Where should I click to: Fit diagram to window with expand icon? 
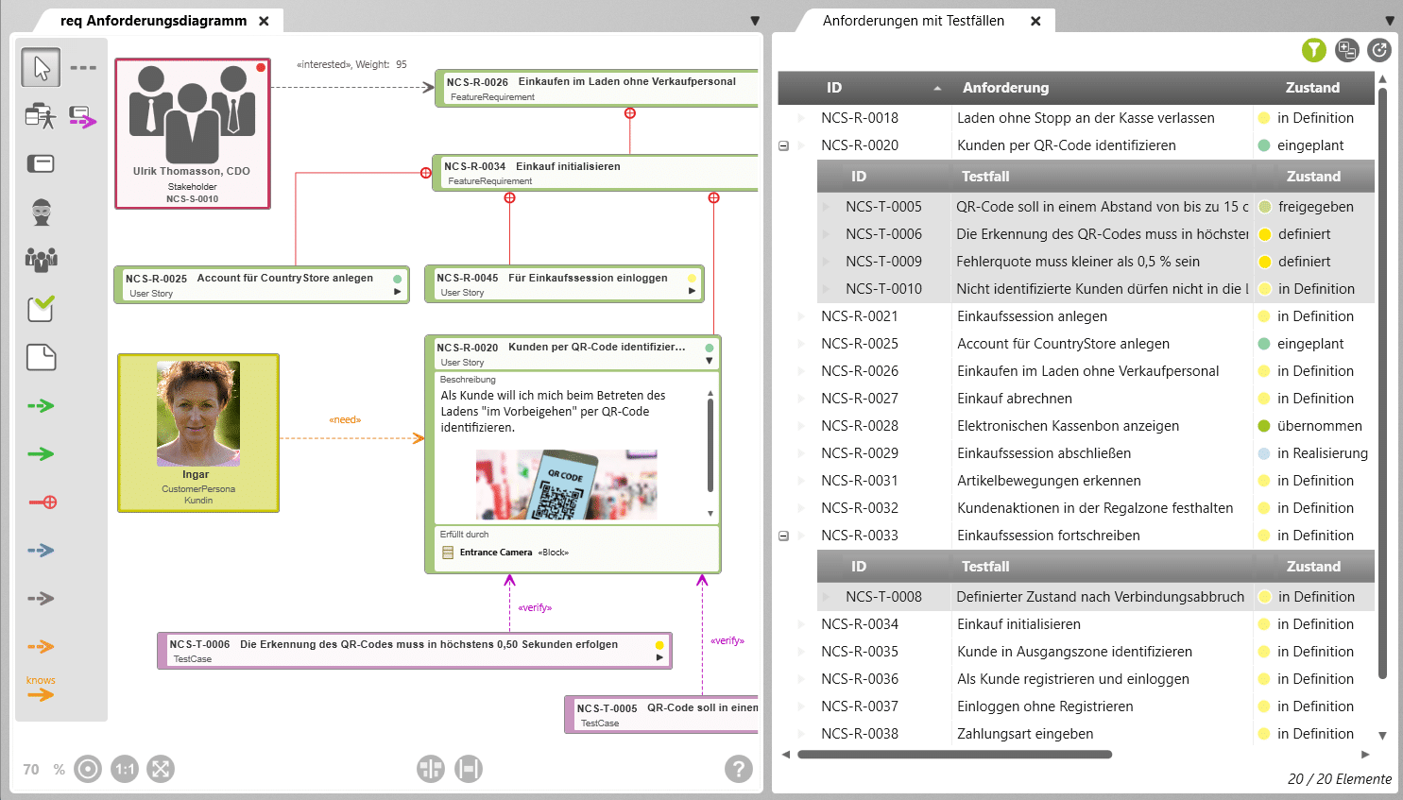161,769
